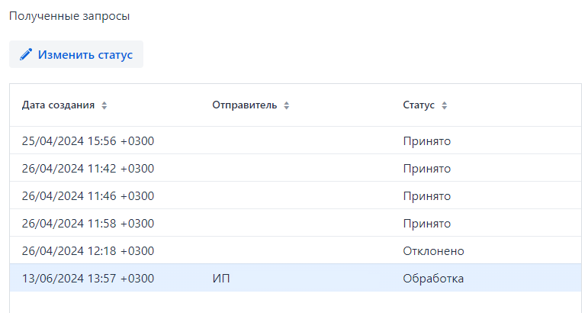The height and width of the screenshot is (313, 588).
Task: Click the pencil icon in Изменить статус
Action: coord(26,55)
